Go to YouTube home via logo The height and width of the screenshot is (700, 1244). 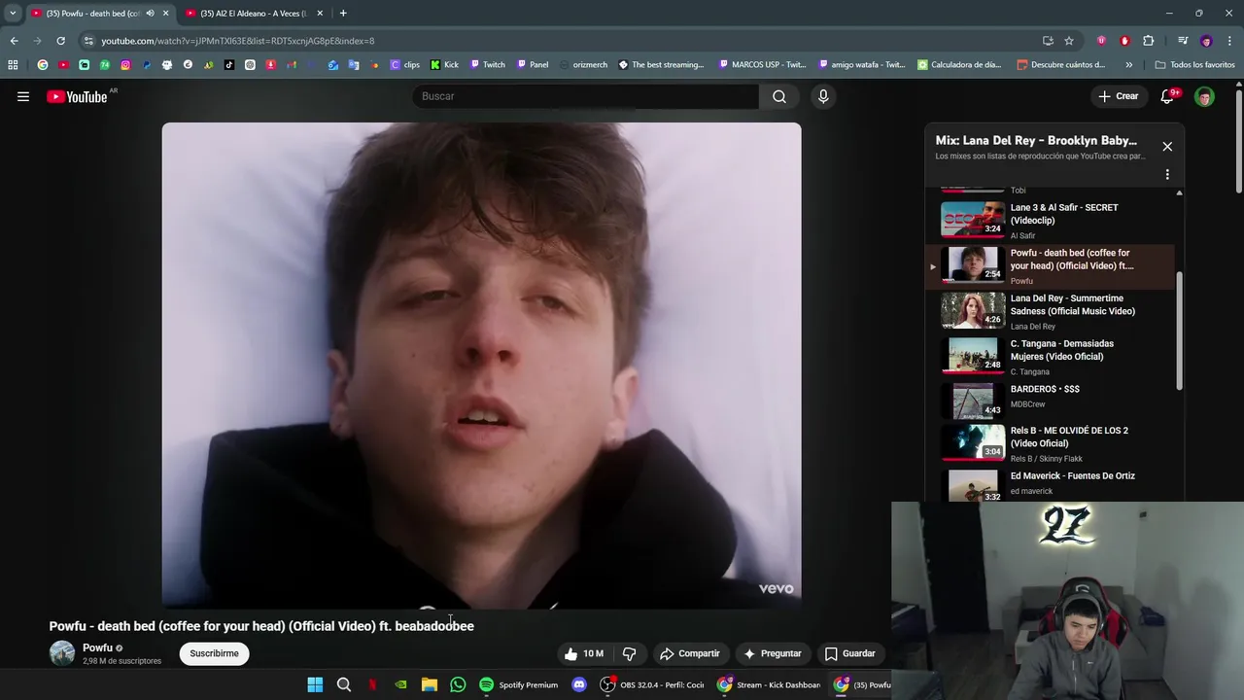point(77,96)
